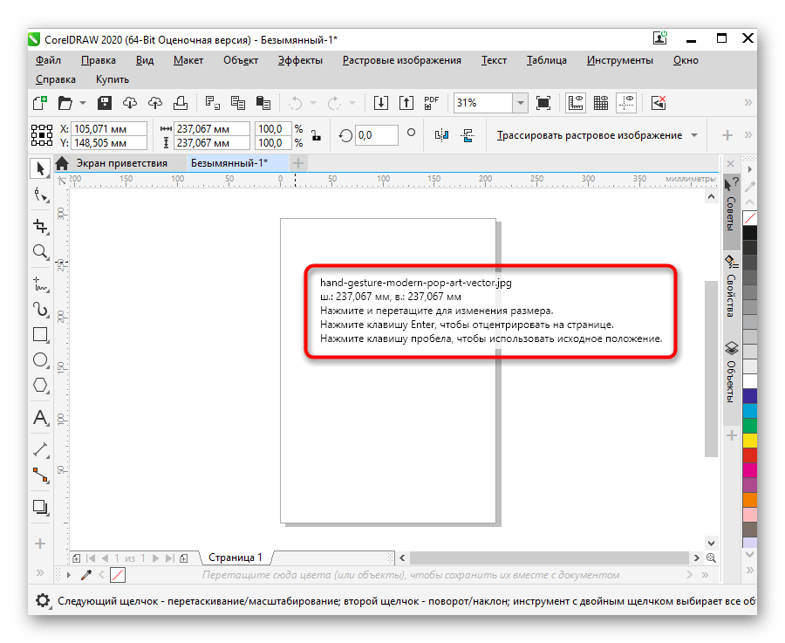
Task: Open the Эффекты menu
Action: pos(300,60)
